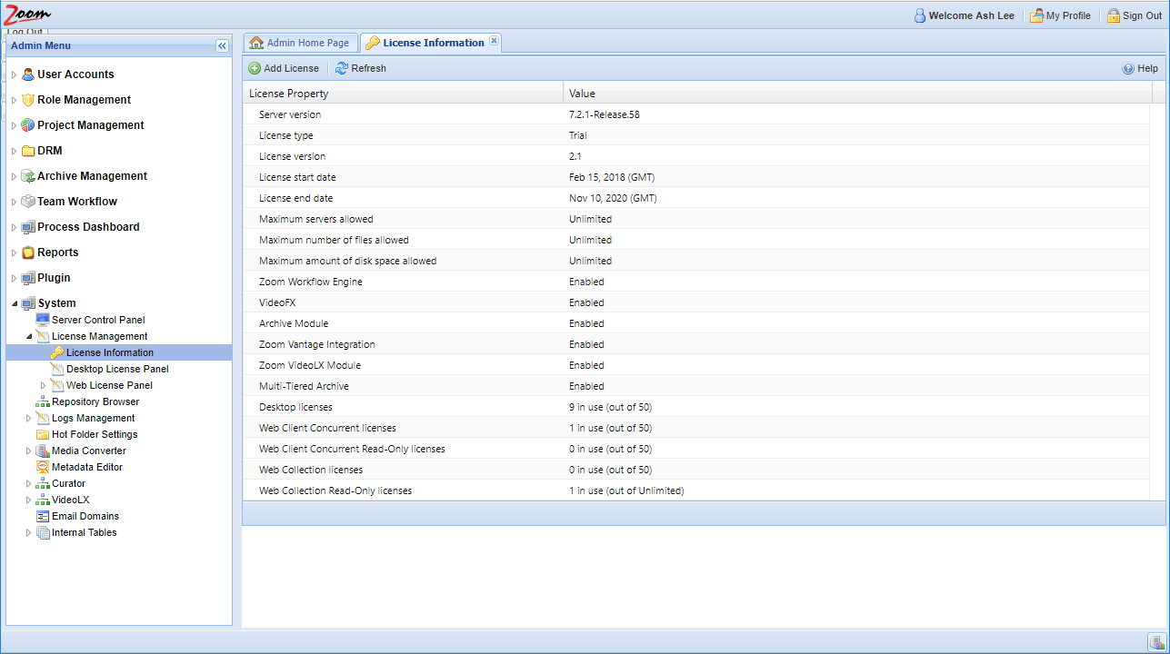
Task: Sort by License Property column header
Action: (x=403, y=93)
